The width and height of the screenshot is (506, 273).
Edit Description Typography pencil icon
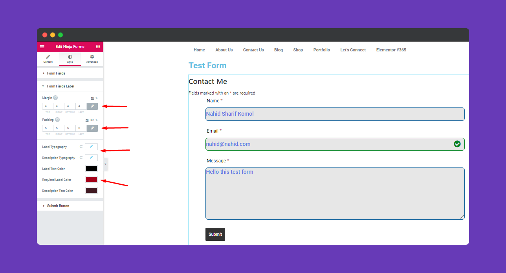point(91,157)
